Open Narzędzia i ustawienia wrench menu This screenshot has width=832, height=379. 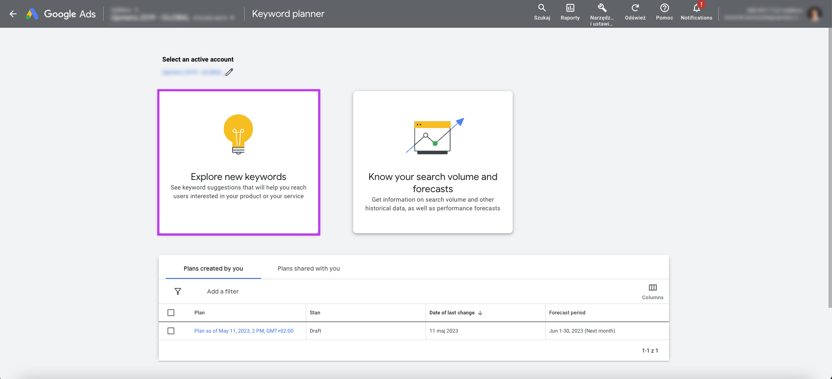602,14
